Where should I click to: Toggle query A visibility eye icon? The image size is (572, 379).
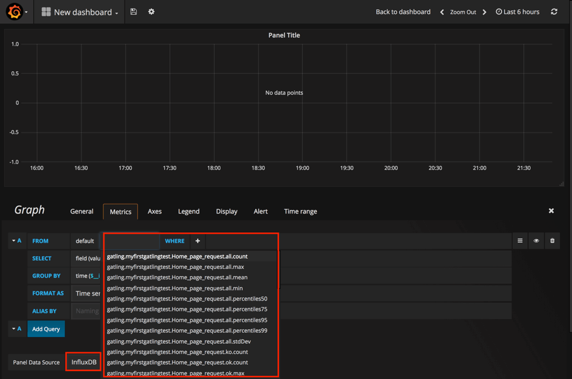click(x=536, y=241)
